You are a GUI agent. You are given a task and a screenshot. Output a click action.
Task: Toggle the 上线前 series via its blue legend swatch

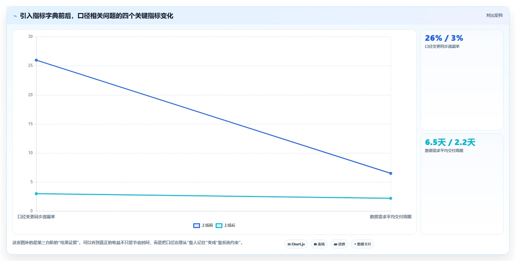[196, 226]
